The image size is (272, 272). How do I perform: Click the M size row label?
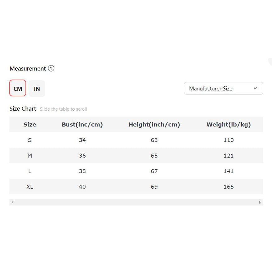coord(30,156)
